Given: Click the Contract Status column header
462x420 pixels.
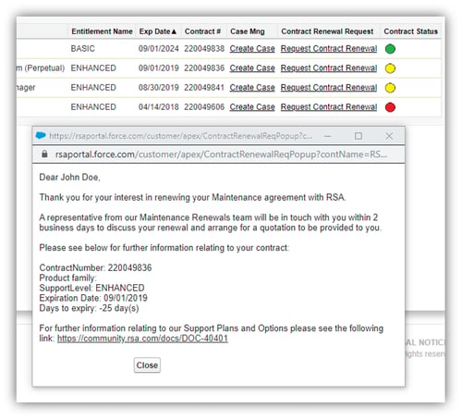Looking at the screenshot, I should 410,31.
